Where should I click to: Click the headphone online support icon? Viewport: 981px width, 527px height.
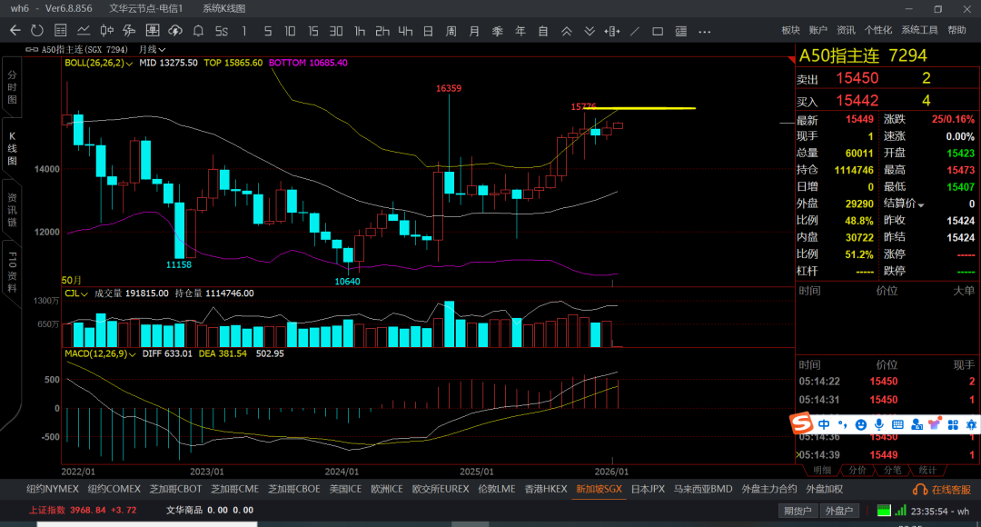[x=920, y=490]
